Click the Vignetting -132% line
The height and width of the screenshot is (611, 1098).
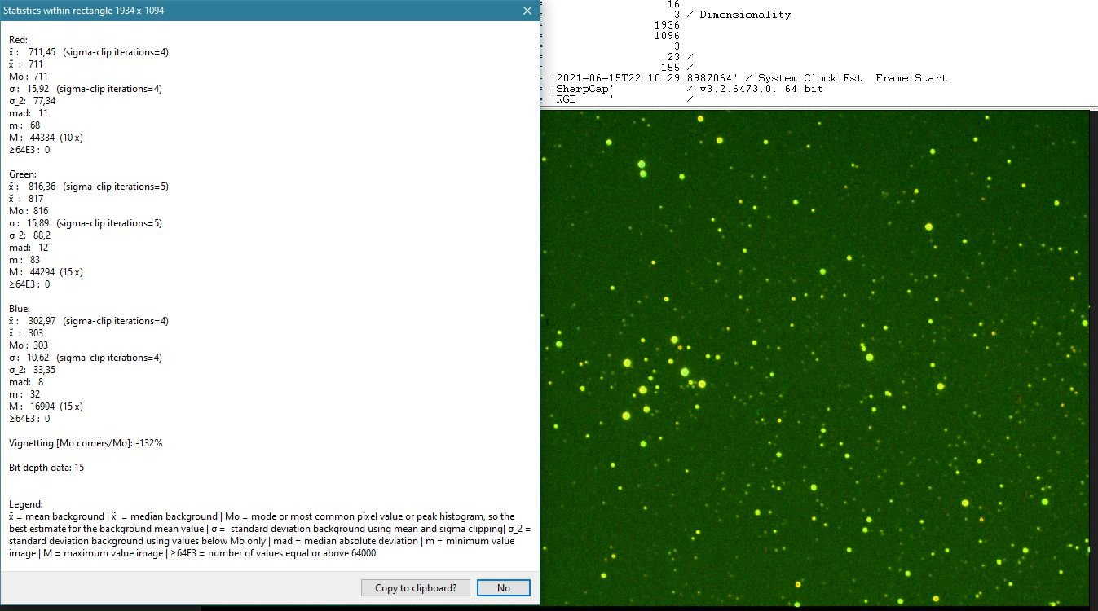86,443
